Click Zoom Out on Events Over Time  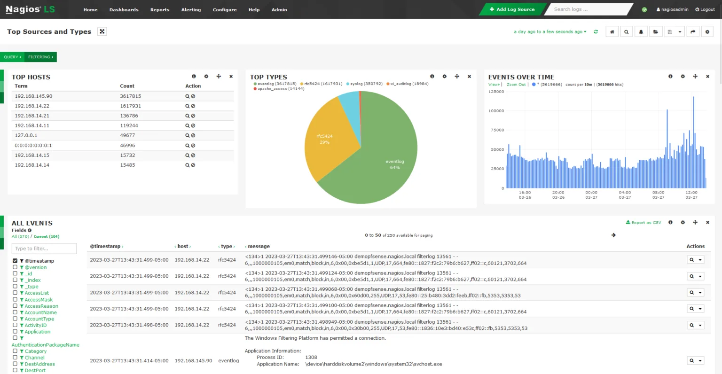point(516,85)
